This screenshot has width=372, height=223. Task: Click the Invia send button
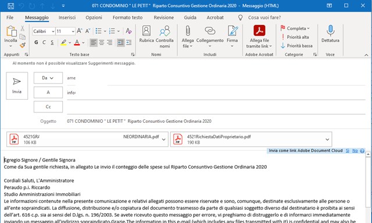[x=17, y=86]
